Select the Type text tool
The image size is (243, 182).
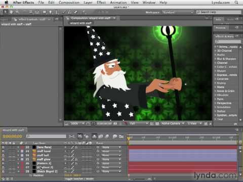click(57, 12)
